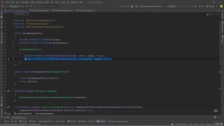Click the gutter override icon at line 33
The width and height of the screenshot is (224, 126).
8,107
